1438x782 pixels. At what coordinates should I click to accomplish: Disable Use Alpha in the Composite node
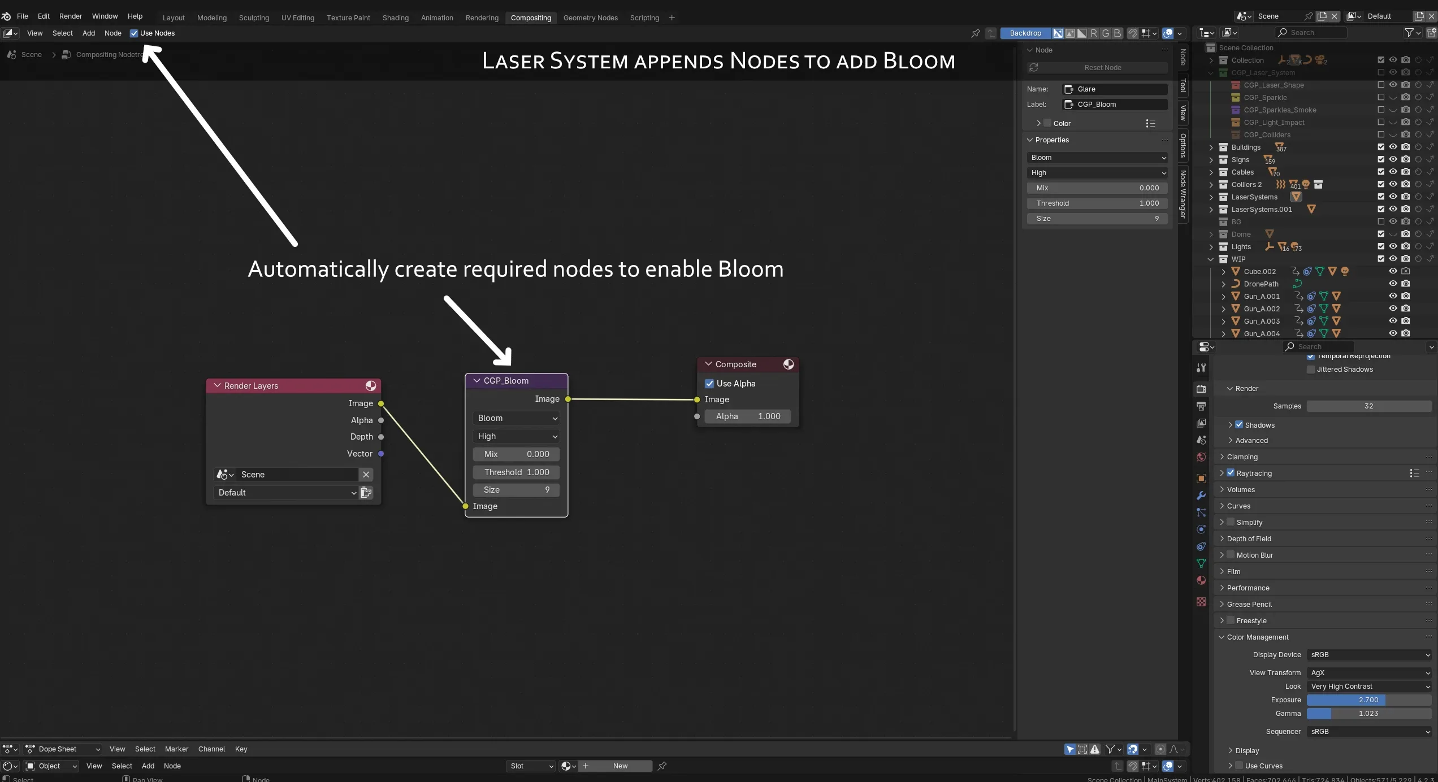[709, 384]
